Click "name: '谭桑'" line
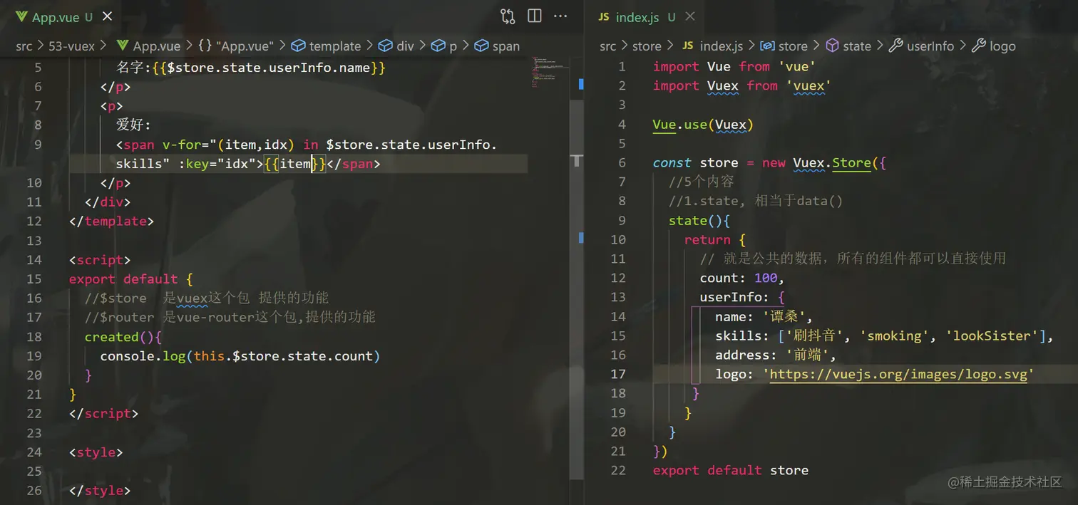 (x=764, y=316)
